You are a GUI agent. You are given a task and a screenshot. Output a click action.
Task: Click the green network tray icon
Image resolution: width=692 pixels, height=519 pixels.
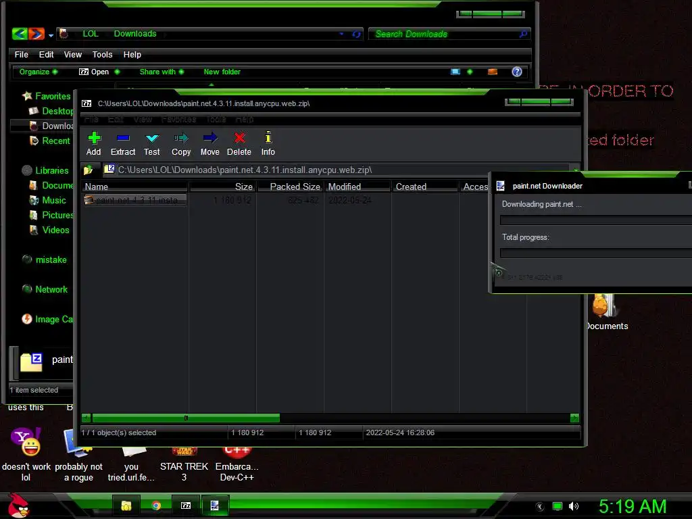[x=558, y=506]
